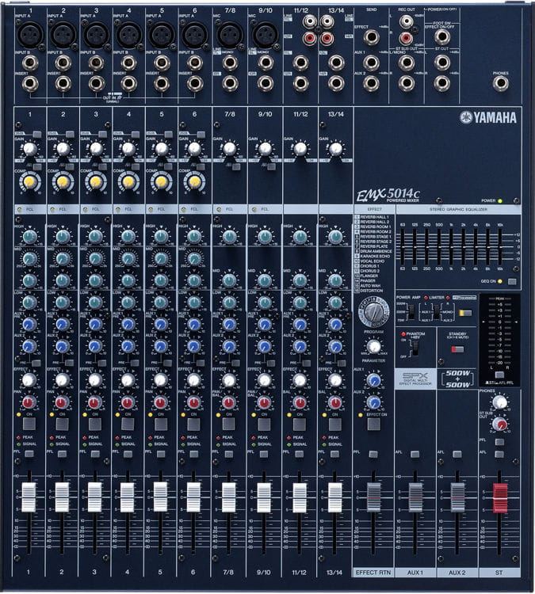Click the channel 5 red PAN knob
The width and height of the screenshot is (535, 594).
161,402
